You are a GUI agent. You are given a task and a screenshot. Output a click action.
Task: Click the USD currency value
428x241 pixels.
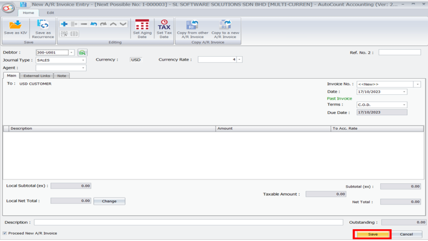point(136,59)
